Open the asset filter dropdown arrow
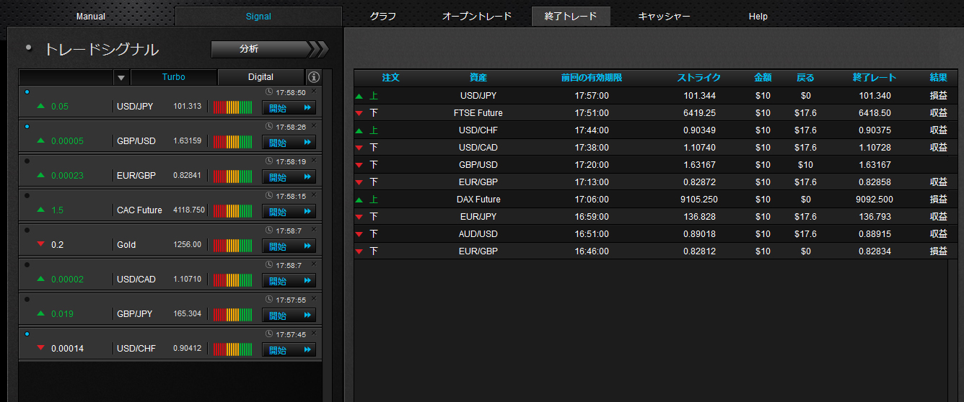Screen dimensions: 964x402 tap(121, 77)
